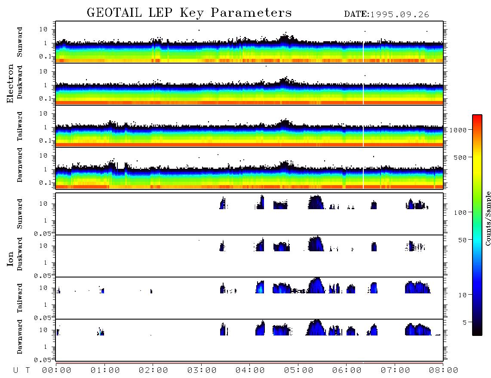Click the "00:00" time tick label

point(57,370)
